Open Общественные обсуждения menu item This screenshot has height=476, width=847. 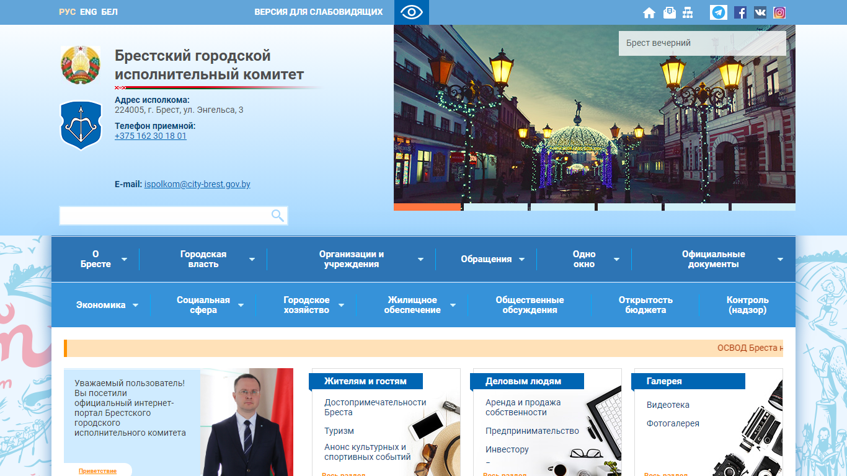tap(530, 305)
